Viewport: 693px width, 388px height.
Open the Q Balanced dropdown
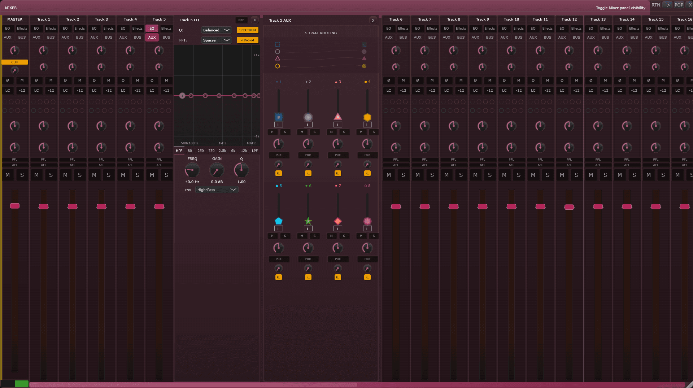pos(216,30)
